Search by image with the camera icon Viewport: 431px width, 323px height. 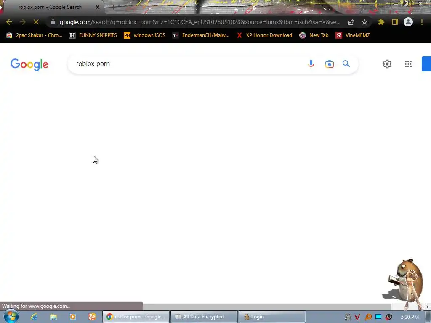click(x=329, y=64)
